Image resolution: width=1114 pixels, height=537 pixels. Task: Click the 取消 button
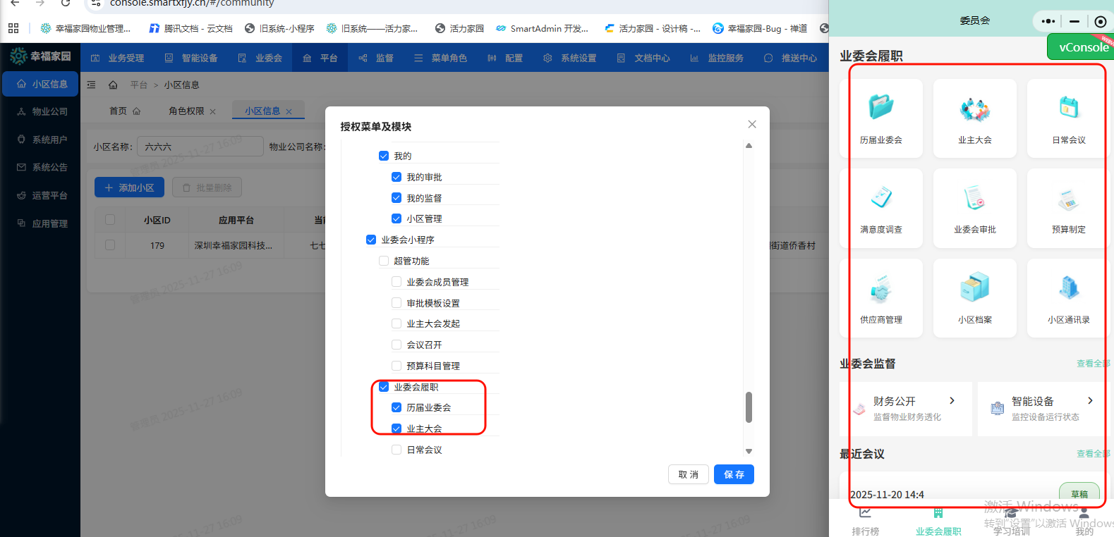click(689, 474)
